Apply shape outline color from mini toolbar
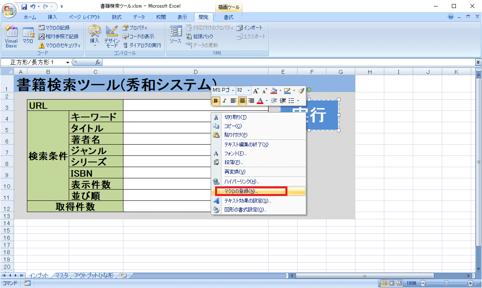This screenshot has width=482, height=288. (x=287, y=90)
